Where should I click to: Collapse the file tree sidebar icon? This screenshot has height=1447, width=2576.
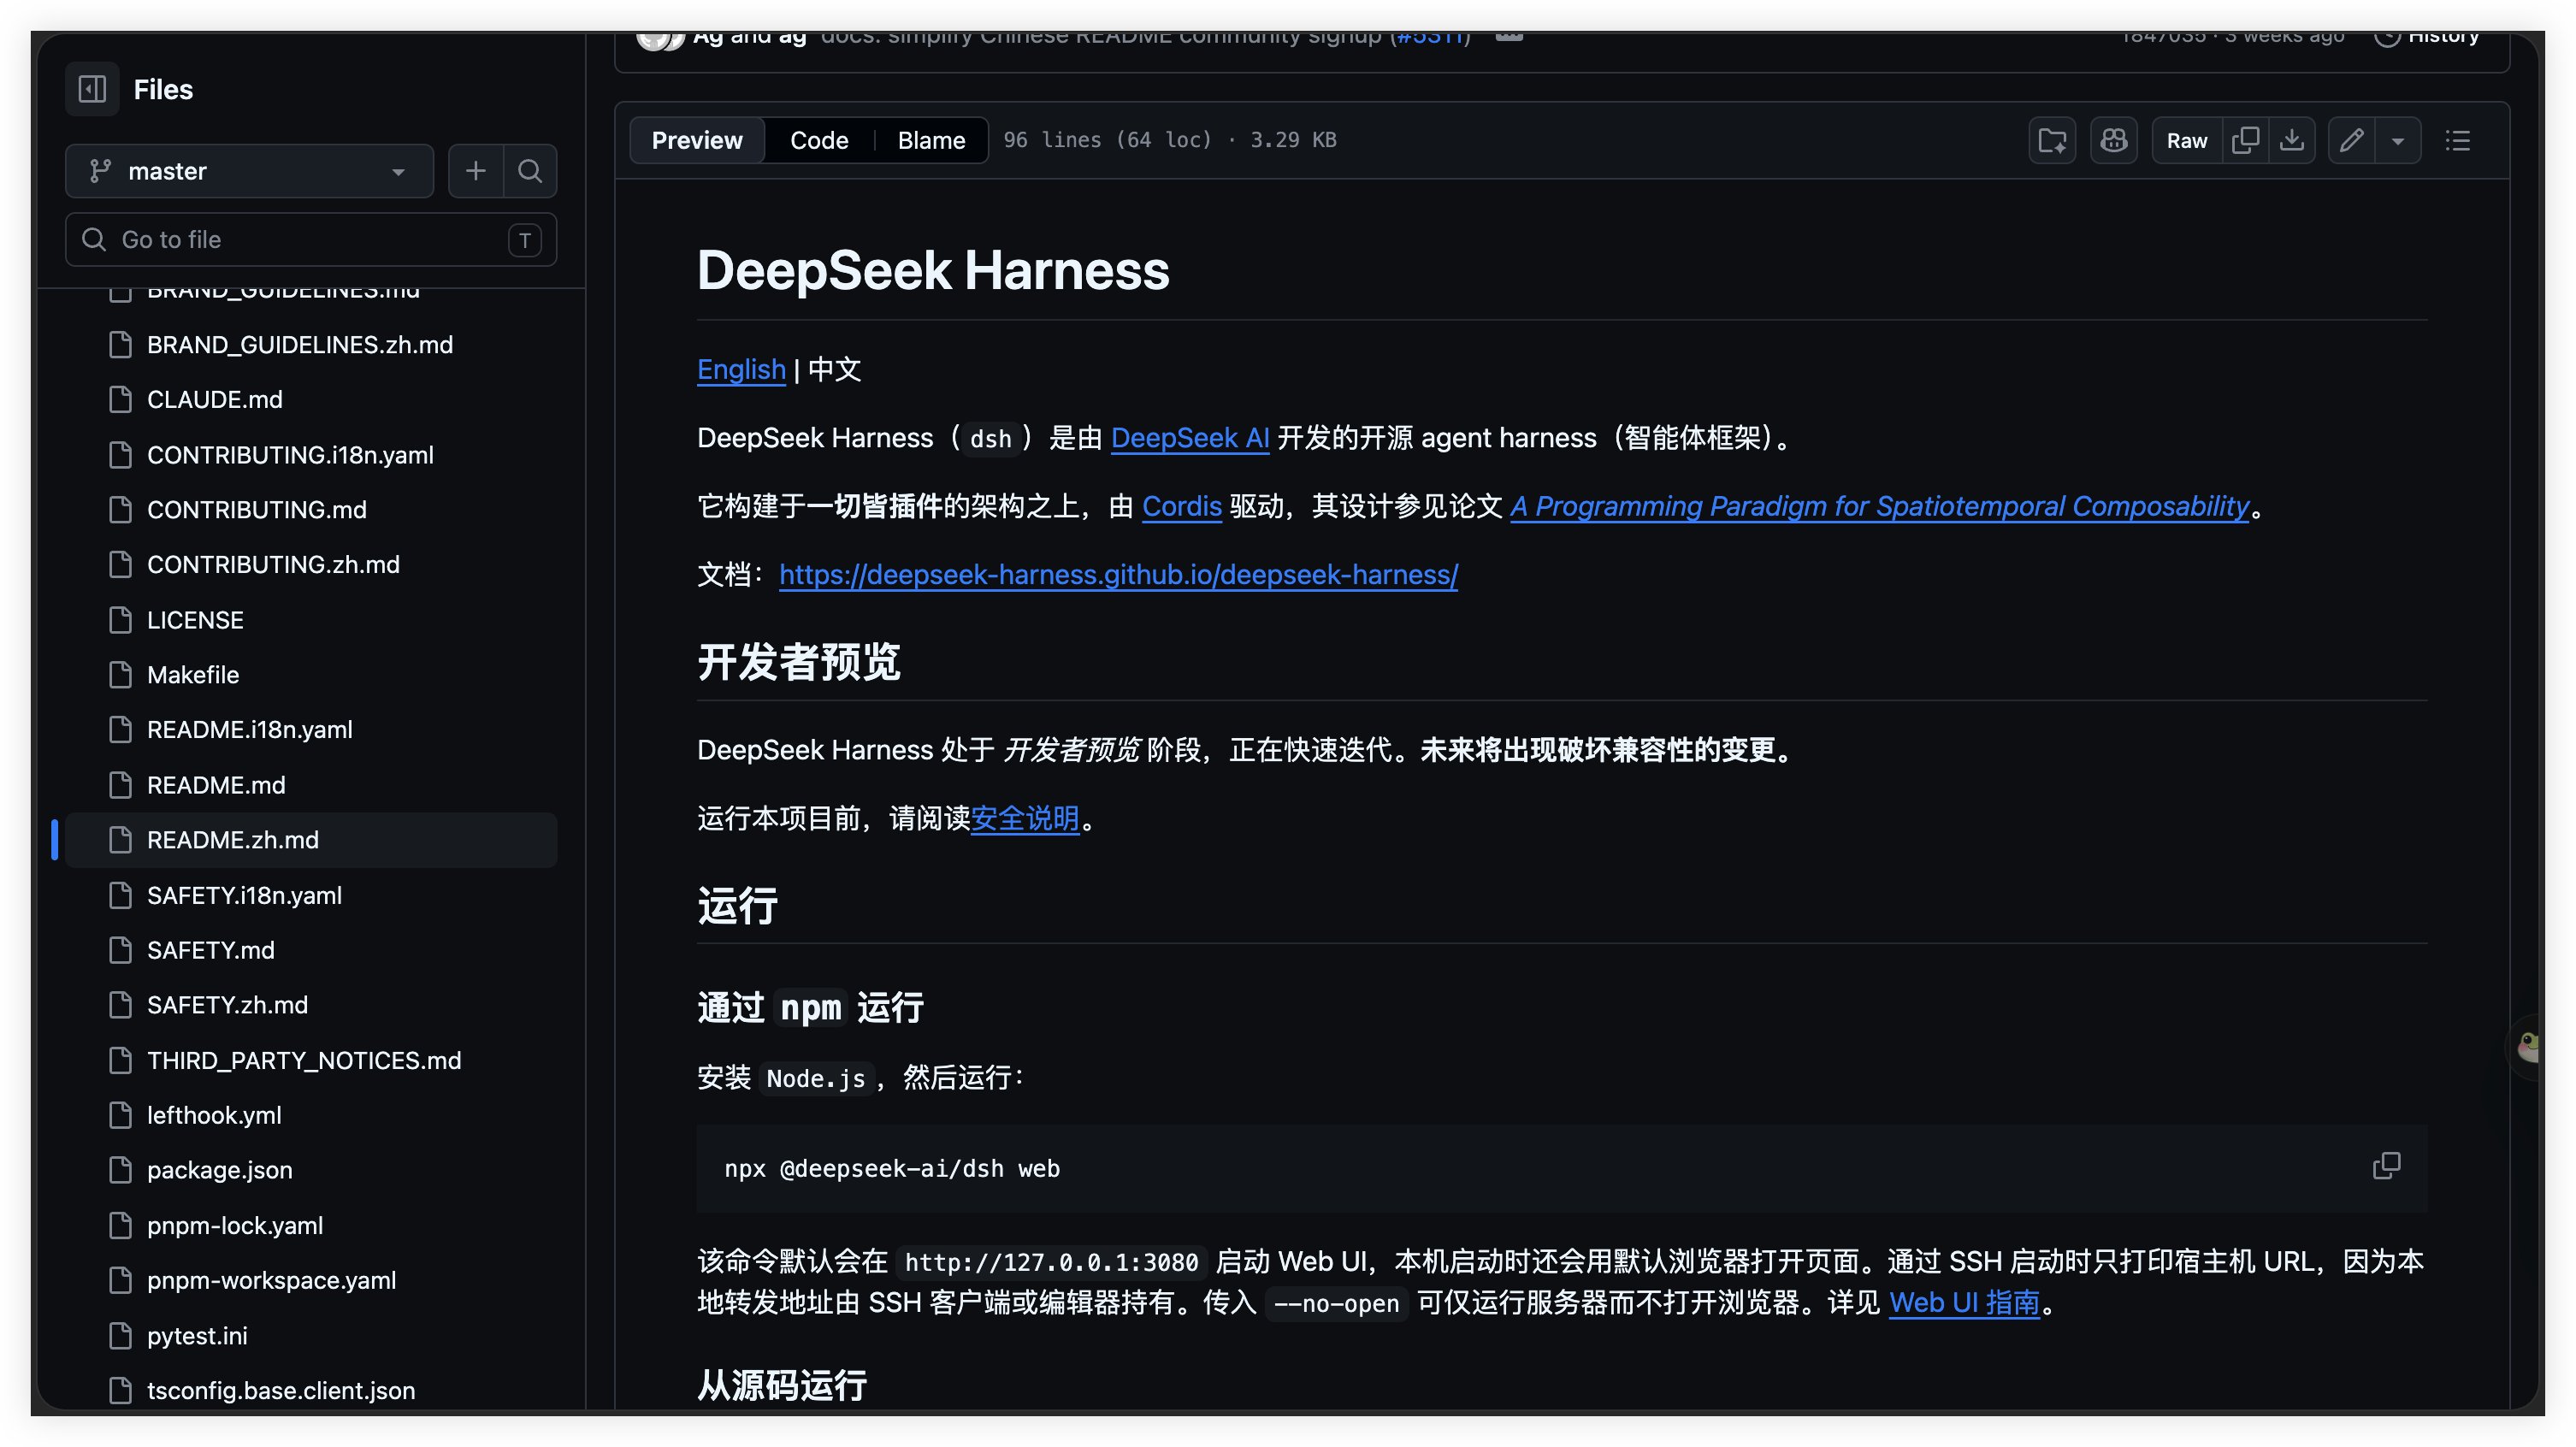coord(92,89)
